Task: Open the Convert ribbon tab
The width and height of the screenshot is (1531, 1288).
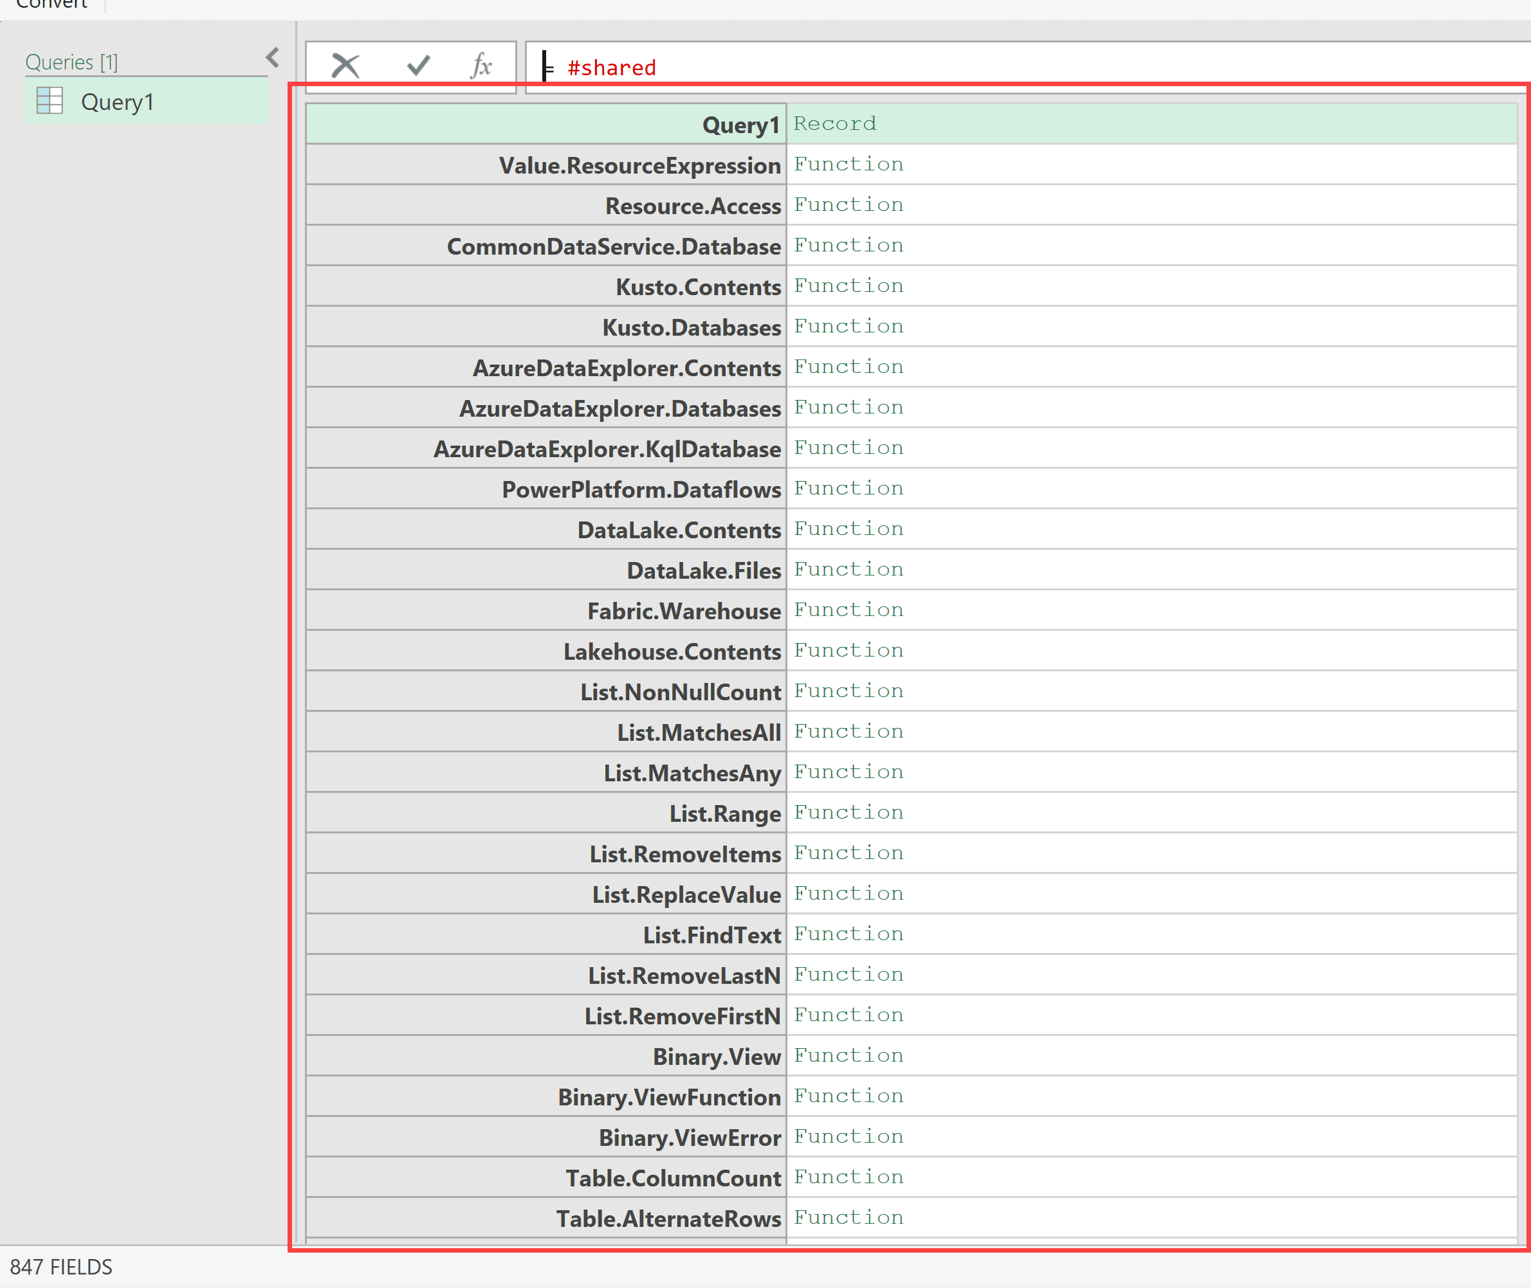Action: tap(51, 5)
